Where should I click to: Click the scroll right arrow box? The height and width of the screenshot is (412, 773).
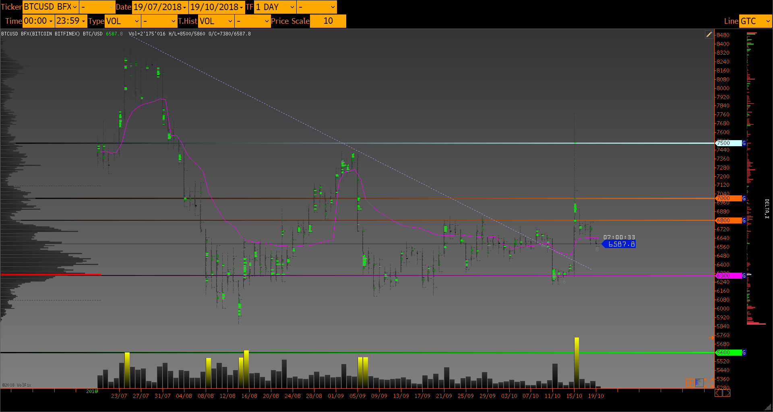726,393
